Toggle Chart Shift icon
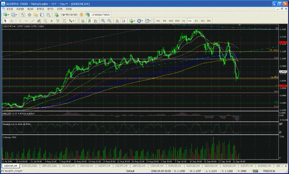 [x=123, y=21]
